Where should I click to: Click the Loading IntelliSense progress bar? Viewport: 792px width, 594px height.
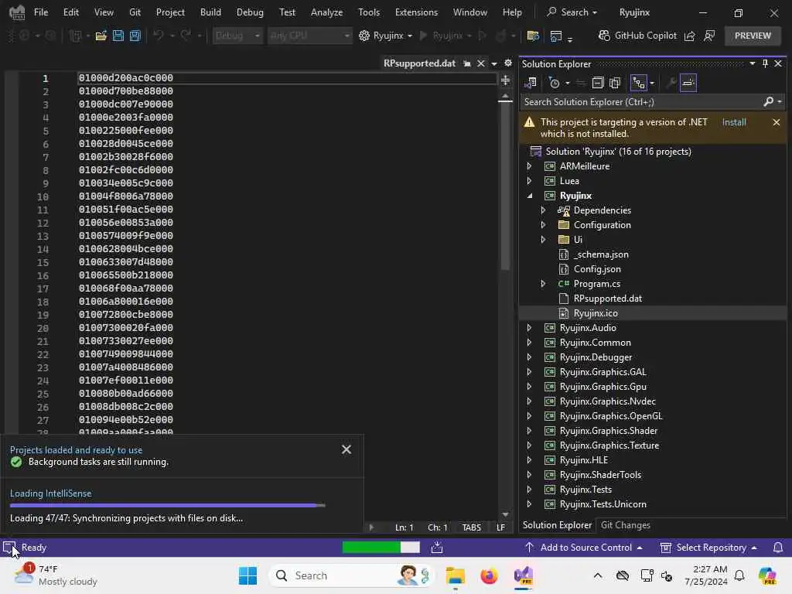[x=168, y=505]
